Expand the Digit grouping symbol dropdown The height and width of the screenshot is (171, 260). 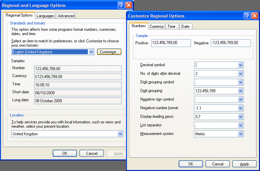click(241, 82)
